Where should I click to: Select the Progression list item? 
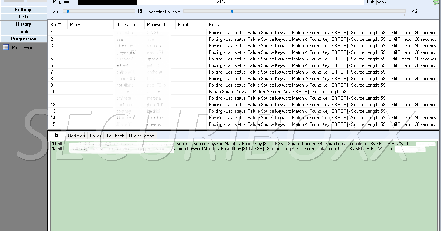pyautogui.click(x=22, y=48)
